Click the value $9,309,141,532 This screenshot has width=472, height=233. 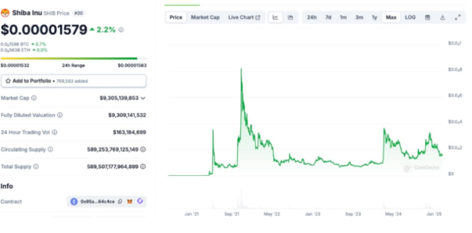tap(127, 115)
